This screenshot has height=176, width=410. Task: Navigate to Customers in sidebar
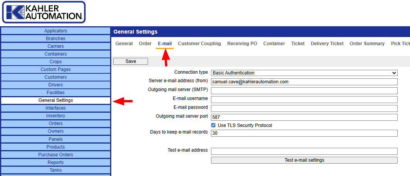tap(56, 77)
